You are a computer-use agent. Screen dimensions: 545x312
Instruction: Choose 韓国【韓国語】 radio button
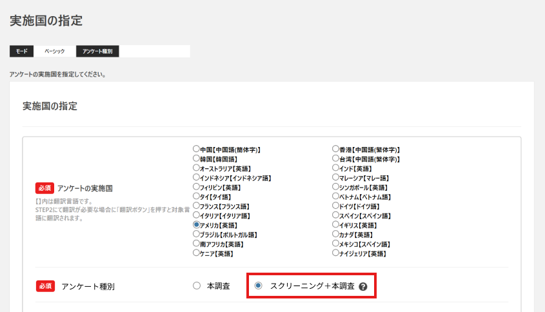(x=196, y=158)
